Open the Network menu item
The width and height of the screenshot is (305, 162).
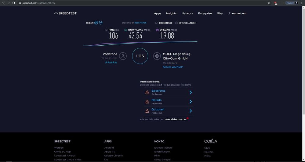coord(187,13)
